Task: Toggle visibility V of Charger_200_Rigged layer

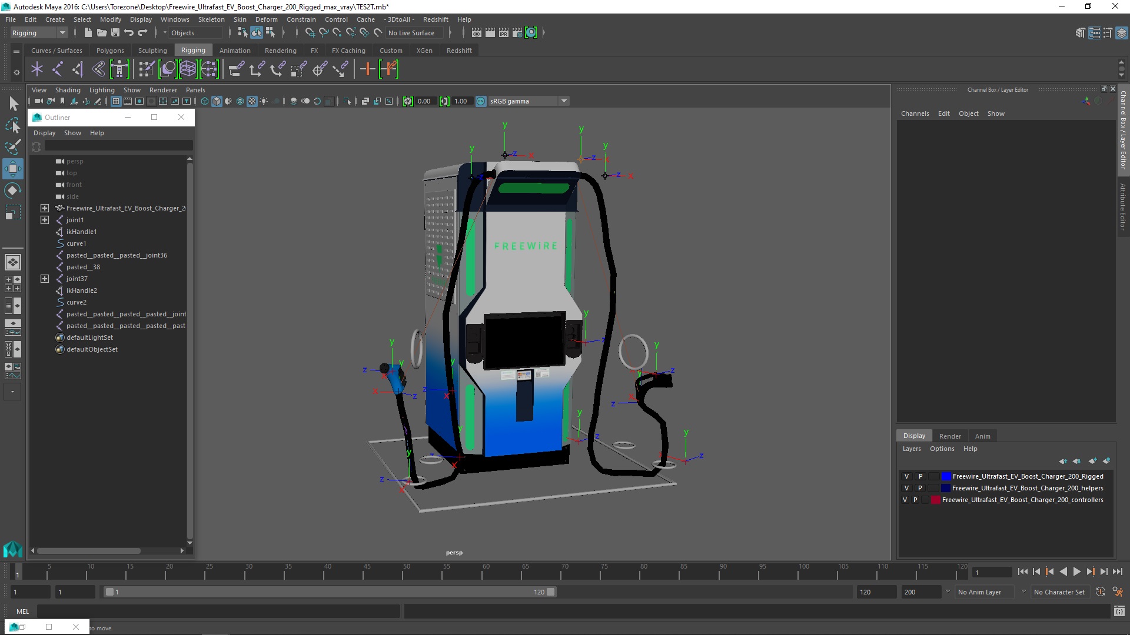Action: click(x=906, y=476)
